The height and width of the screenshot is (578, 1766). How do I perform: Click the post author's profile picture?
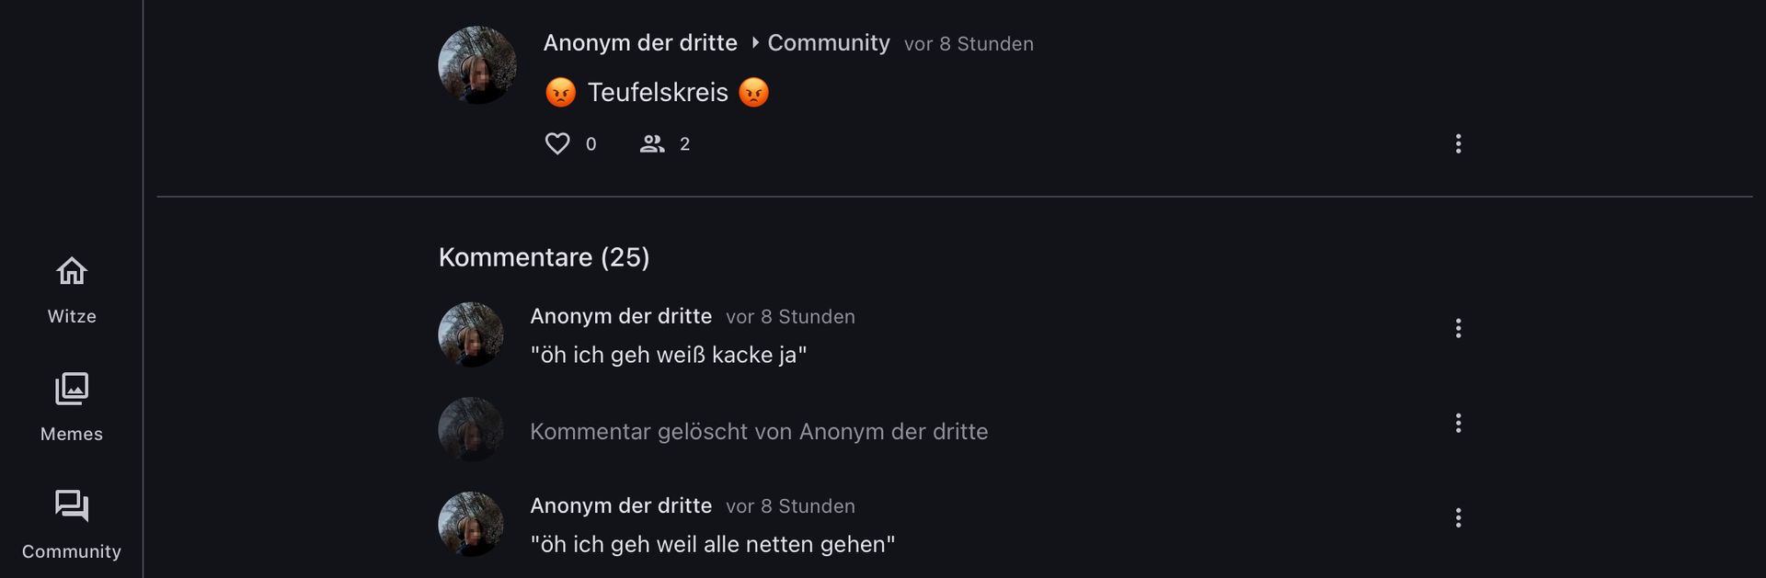point(476,65)
